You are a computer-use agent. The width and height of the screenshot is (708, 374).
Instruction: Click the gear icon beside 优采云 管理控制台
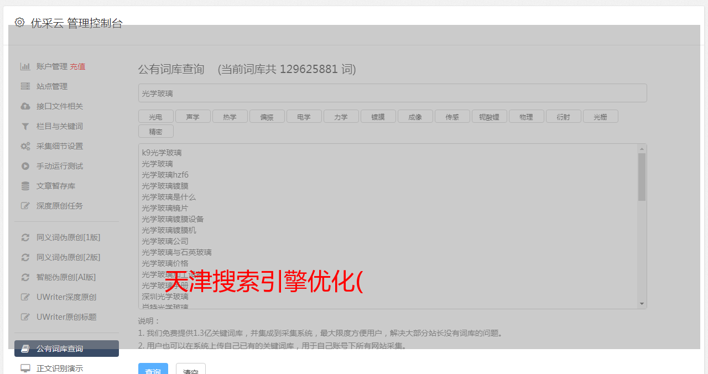click(x=19, y=23)
